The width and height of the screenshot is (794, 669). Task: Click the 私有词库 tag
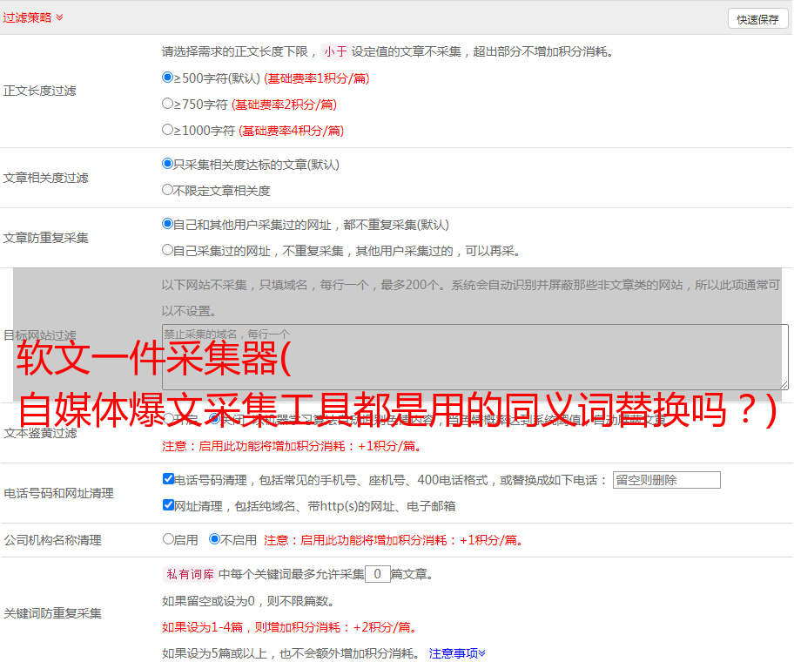pos(191,574)
